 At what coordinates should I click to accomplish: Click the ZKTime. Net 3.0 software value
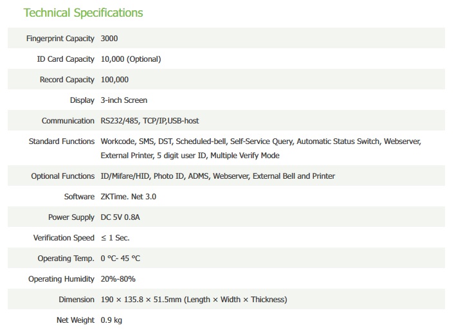129,197
